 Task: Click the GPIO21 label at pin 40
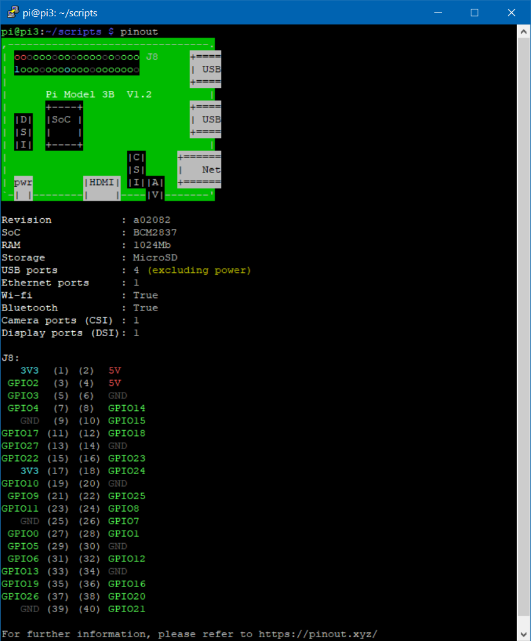click(127, 609)
